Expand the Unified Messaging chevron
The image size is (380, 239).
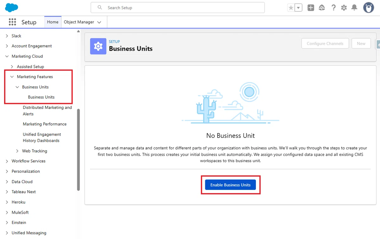tap(7, 233)
